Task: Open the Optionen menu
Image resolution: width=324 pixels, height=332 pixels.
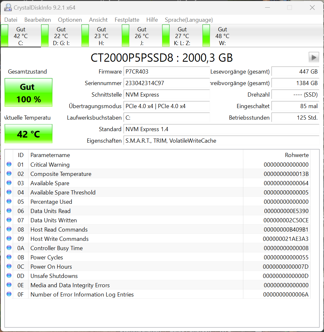Action: [x=70, y=20]
